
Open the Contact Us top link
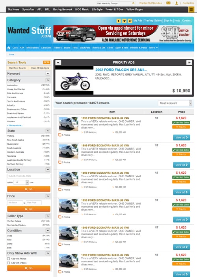tap(188, 3)
